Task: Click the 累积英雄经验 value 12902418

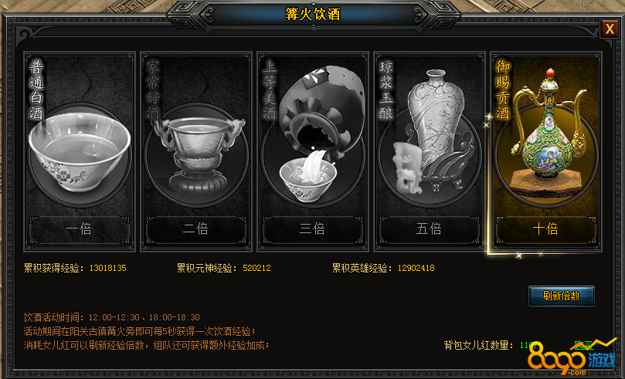Action: pyautogui.click(x=416, y=268)
